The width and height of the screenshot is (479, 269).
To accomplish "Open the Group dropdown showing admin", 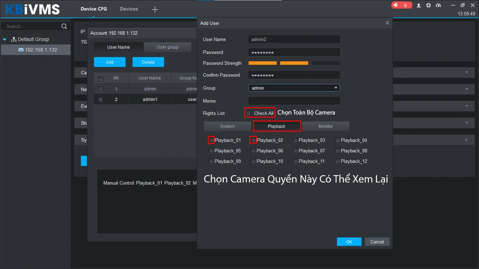I will tap(294, 88).
